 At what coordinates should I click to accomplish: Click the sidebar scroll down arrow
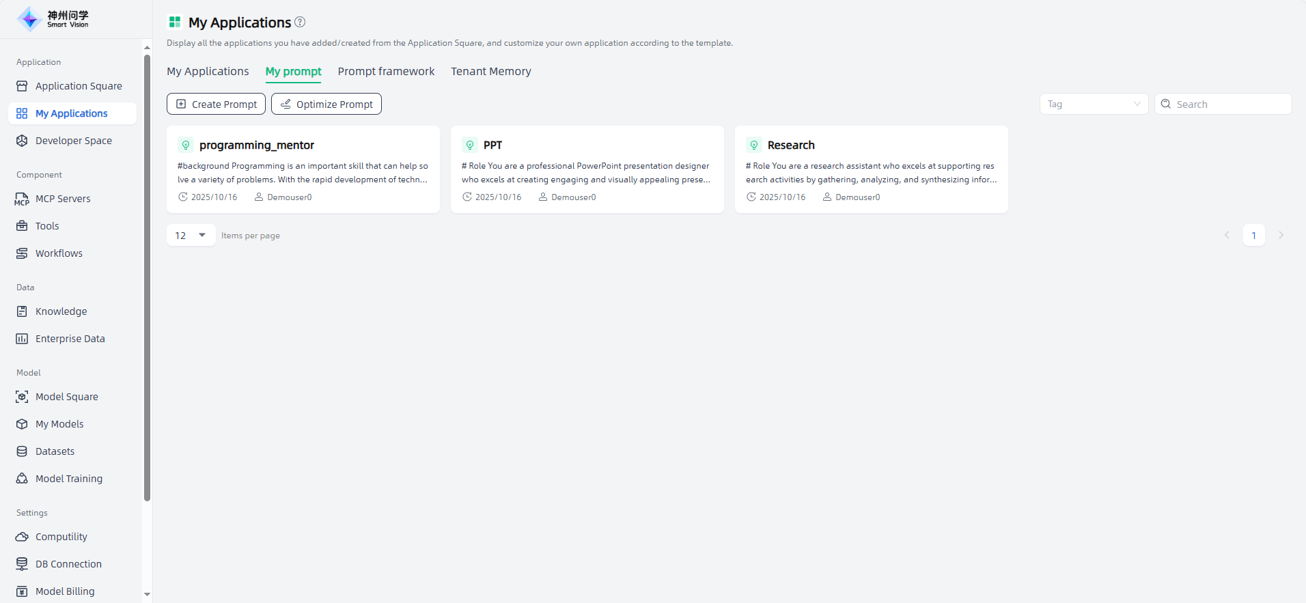(x=147, y=594)
